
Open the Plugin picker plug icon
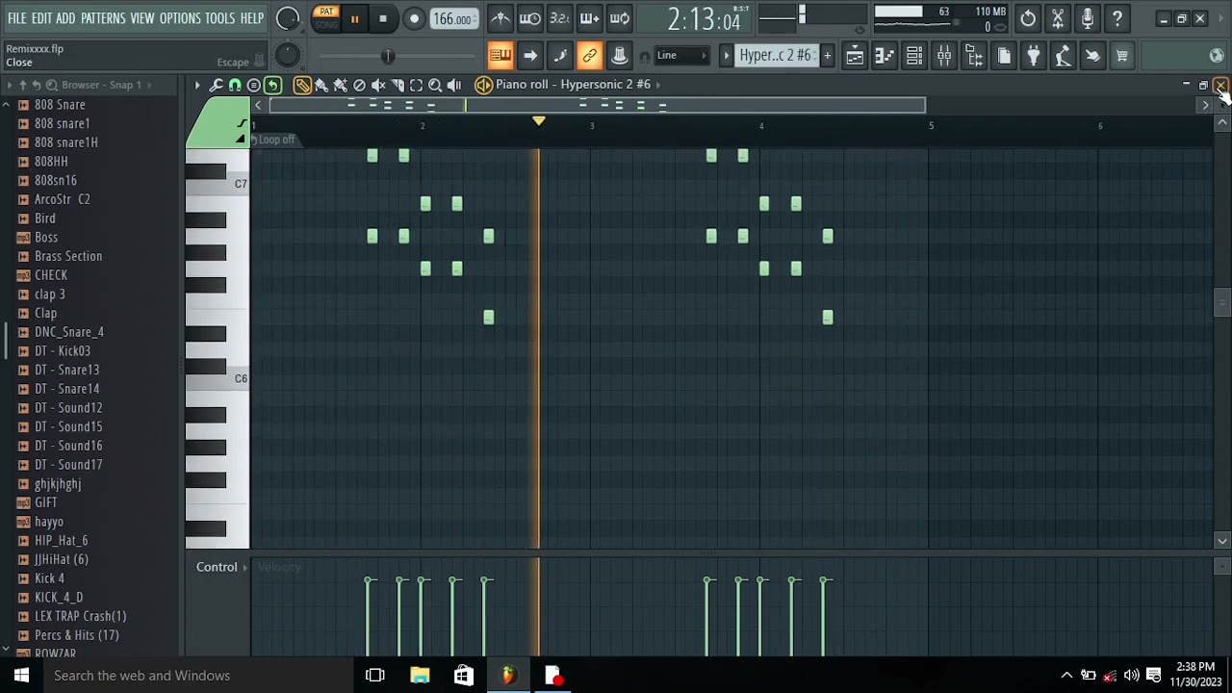(1033, 56)
